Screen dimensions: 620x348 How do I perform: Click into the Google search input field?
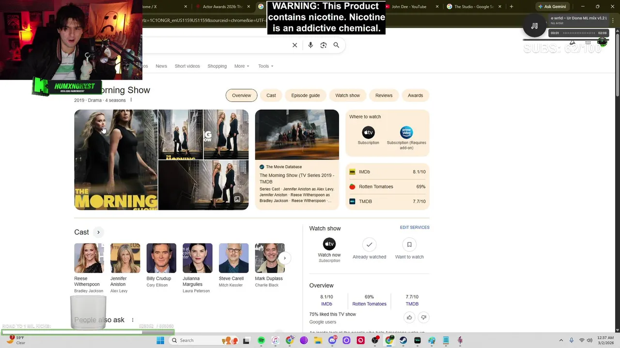click(x=216, y=45)
